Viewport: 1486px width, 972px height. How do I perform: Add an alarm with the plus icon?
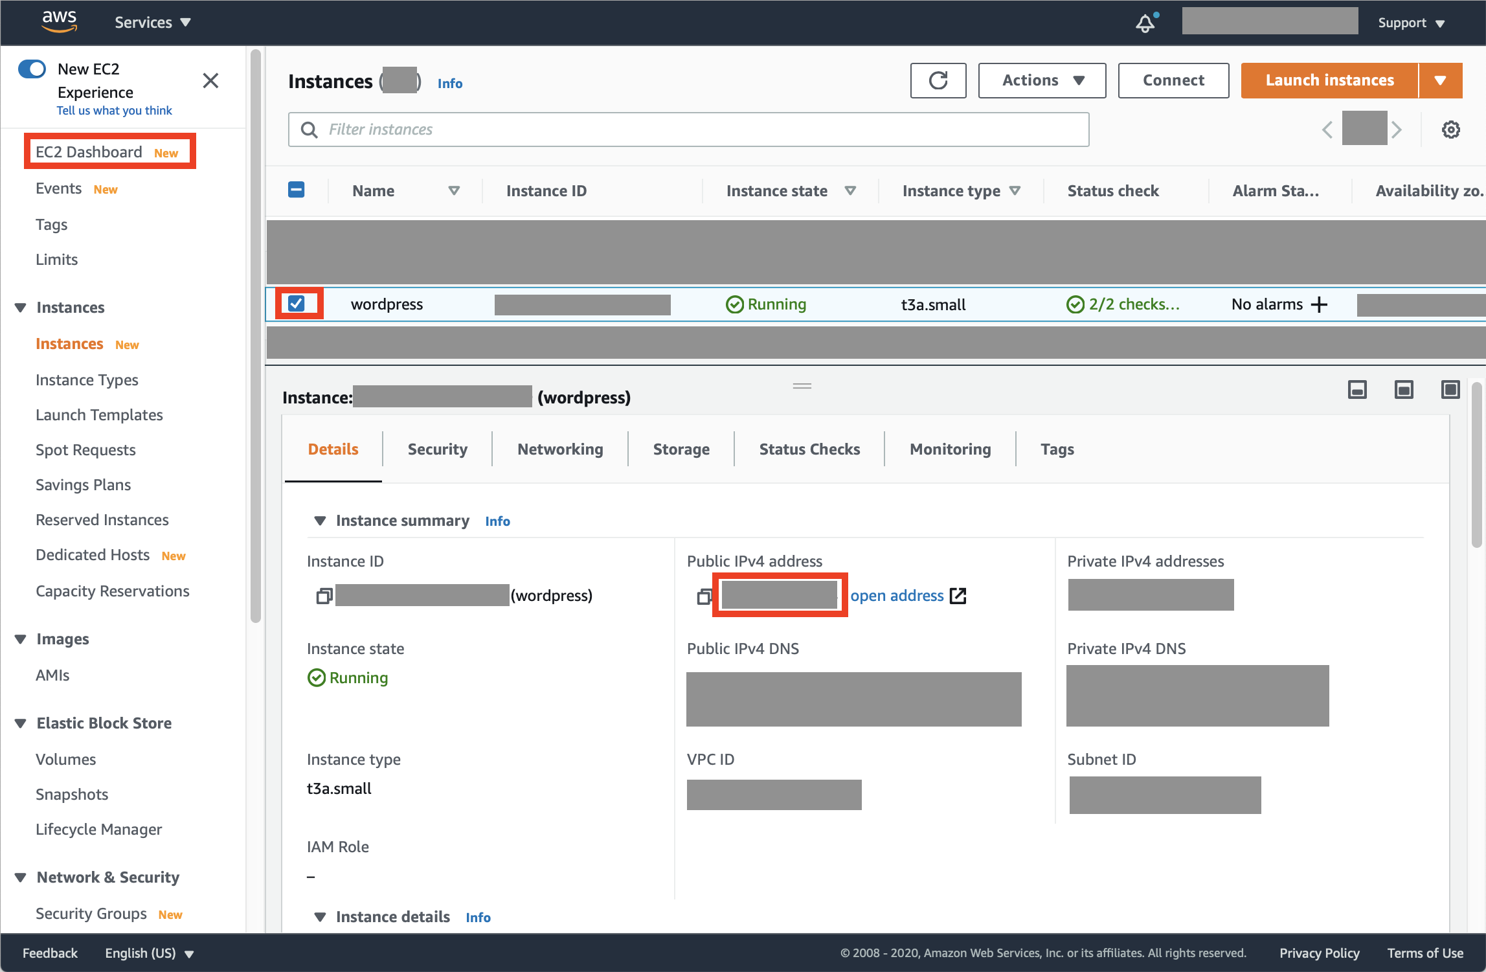(1319, 304)
